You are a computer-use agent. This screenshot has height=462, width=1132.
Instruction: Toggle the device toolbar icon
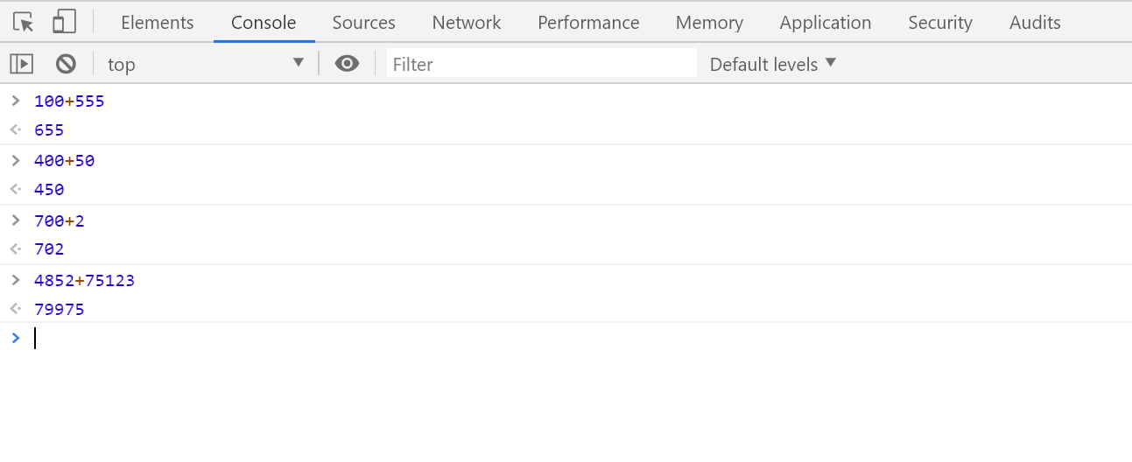click(64, 22)
